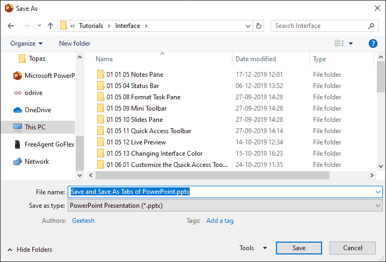Click the horizontal scrollbar right arrow
Screen dimensions: 386x262
tap(372, 176)
